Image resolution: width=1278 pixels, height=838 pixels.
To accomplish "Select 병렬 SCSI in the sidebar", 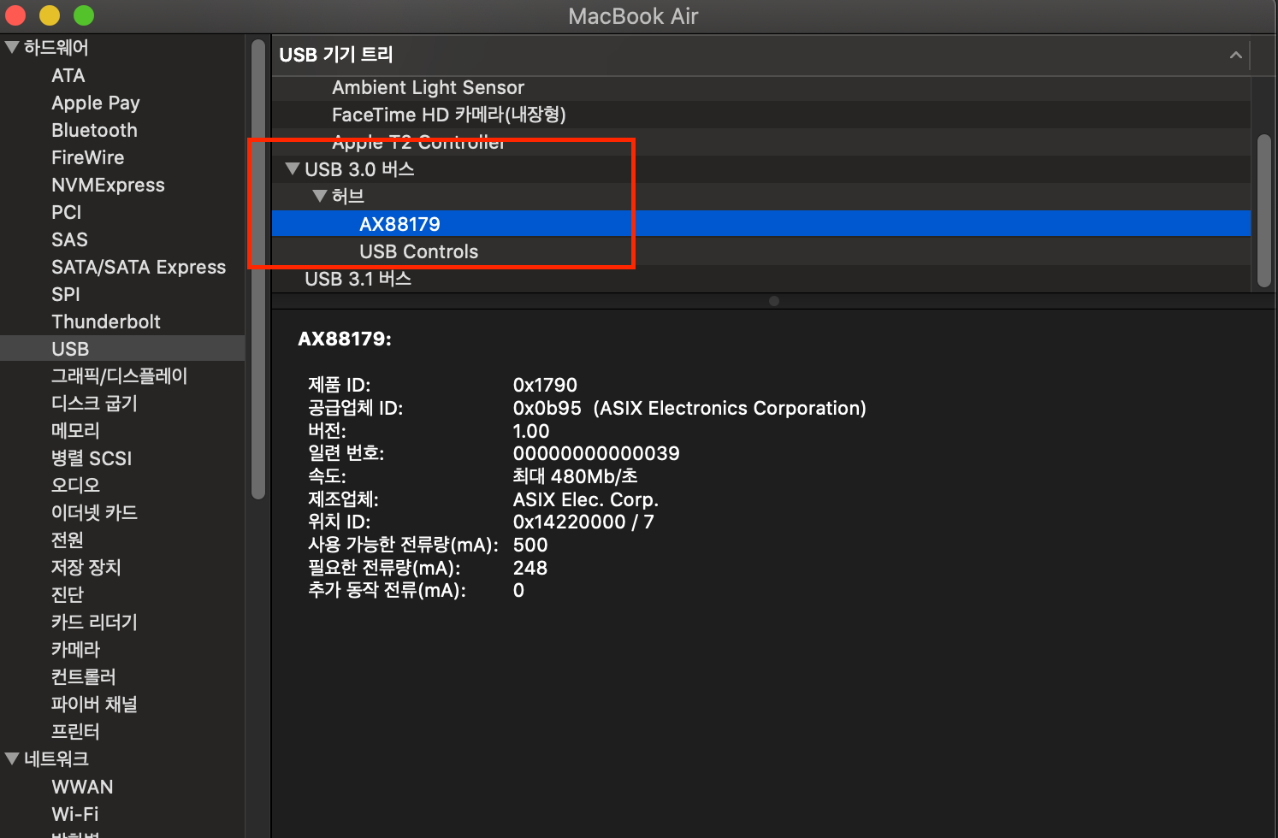I will pos(92,458).
